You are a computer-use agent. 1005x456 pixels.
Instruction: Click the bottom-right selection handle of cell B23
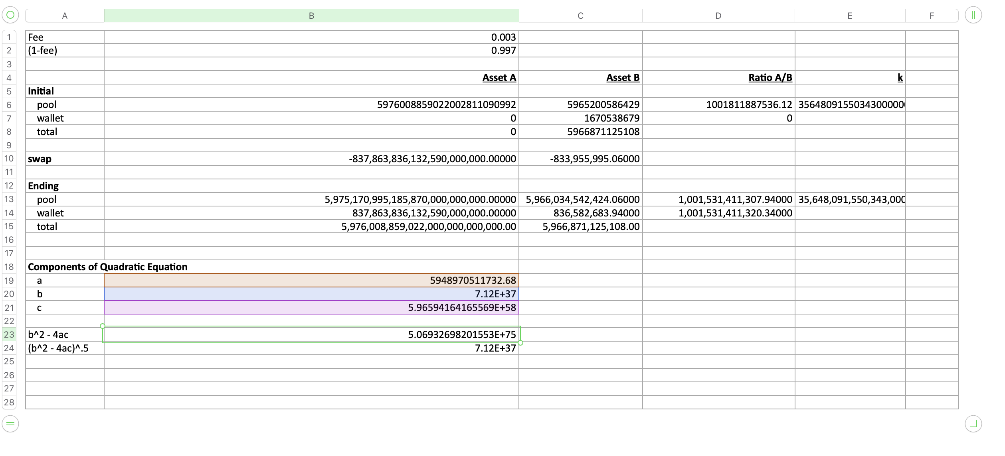[520, 343]
